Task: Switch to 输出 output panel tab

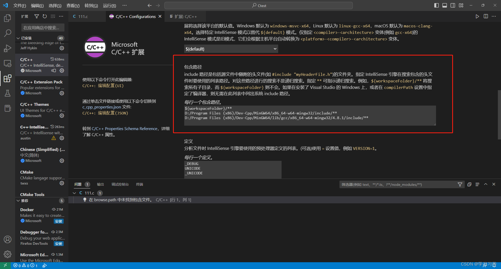Action: [100, 184]
